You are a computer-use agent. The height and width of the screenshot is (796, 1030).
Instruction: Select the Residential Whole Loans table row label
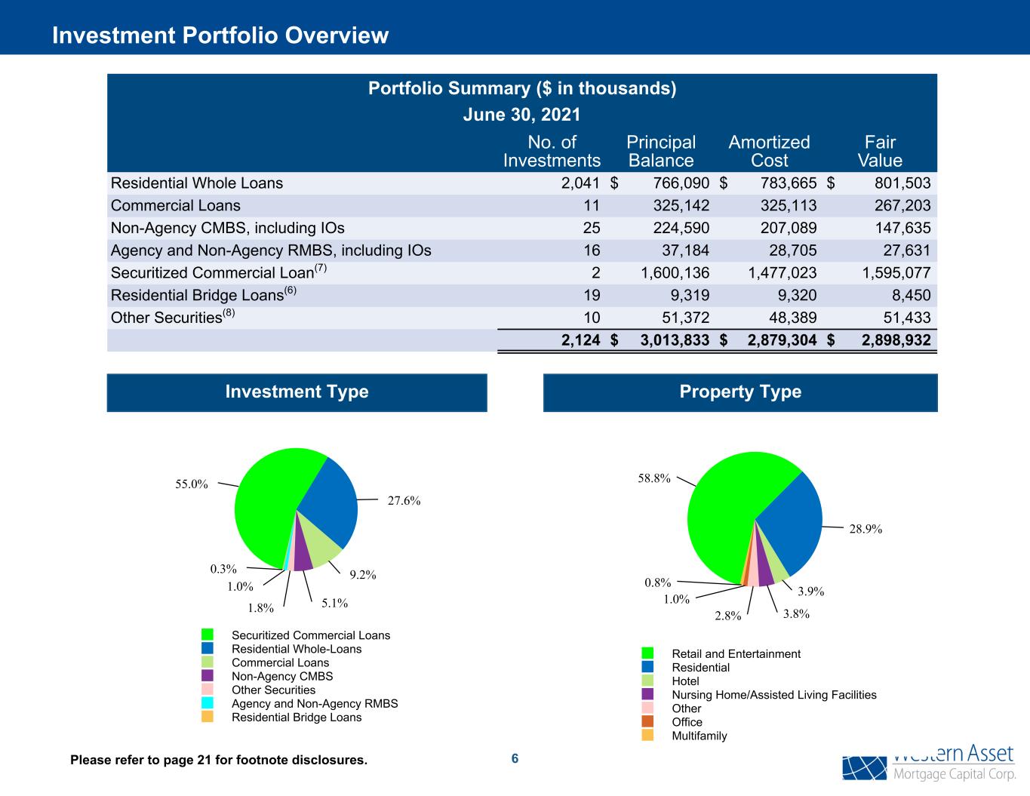(x=197, y=183)
